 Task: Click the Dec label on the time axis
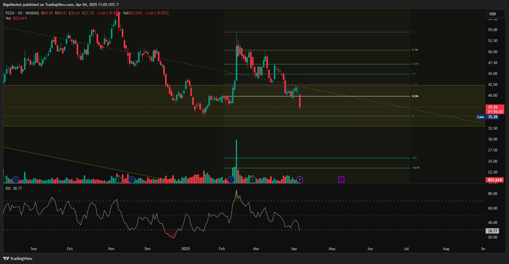(x=148, y=249)
